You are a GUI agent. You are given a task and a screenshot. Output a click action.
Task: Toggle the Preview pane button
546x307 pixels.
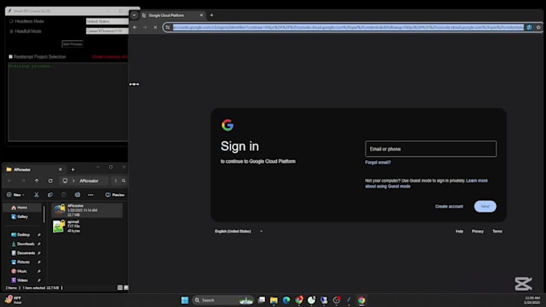coord(115,195)
